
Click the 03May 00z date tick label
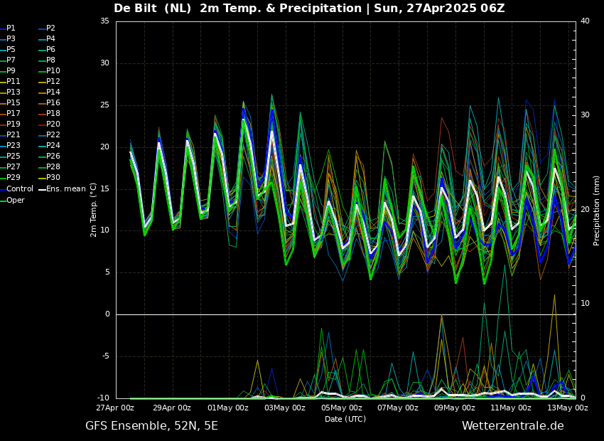[x=285, y=408]
